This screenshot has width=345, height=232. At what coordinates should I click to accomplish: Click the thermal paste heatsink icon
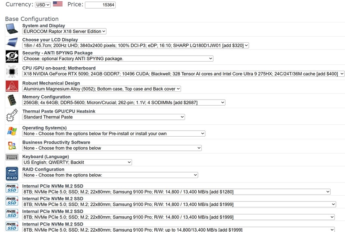coord(12,116)
